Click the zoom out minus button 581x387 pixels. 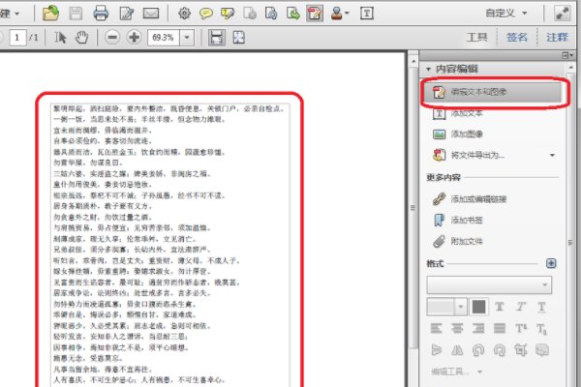tap(111, 37)
